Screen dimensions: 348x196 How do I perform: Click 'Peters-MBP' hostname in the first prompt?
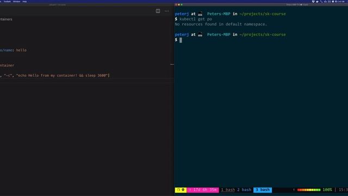219,14
